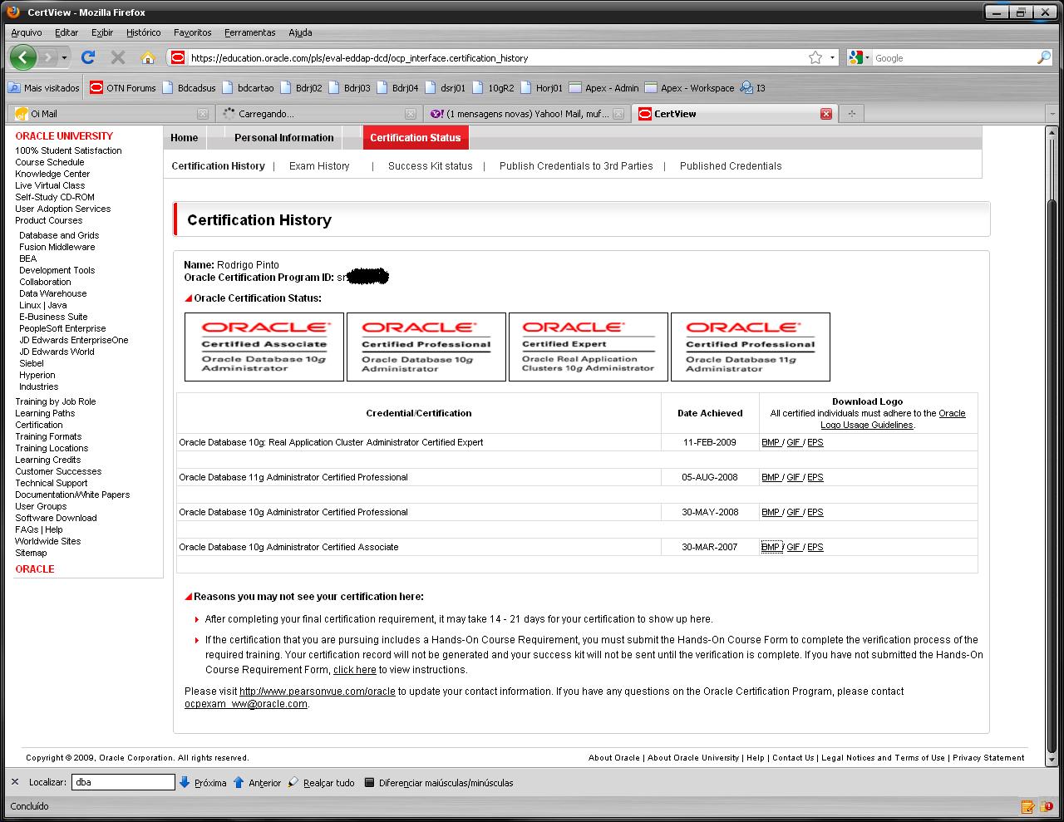This screenshot has width=1064, height=822.
Task: Open the Bdrj03 bookmark
Action: click(349, 87)
